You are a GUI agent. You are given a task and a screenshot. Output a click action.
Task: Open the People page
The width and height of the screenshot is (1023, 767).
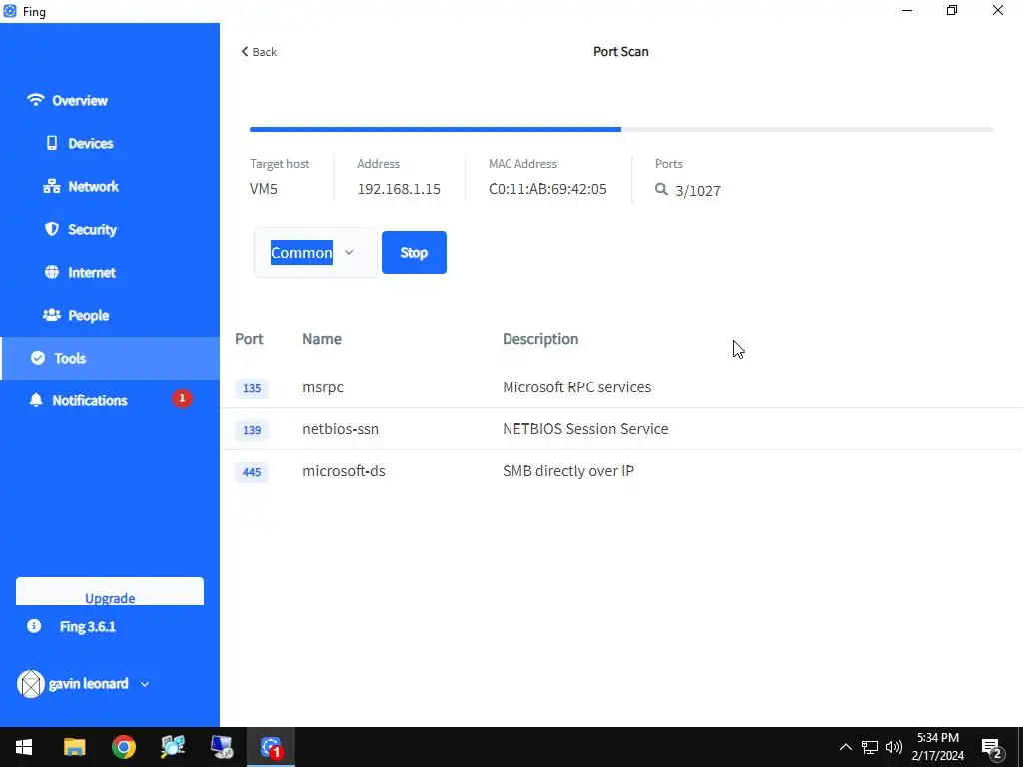pos(88,315)
